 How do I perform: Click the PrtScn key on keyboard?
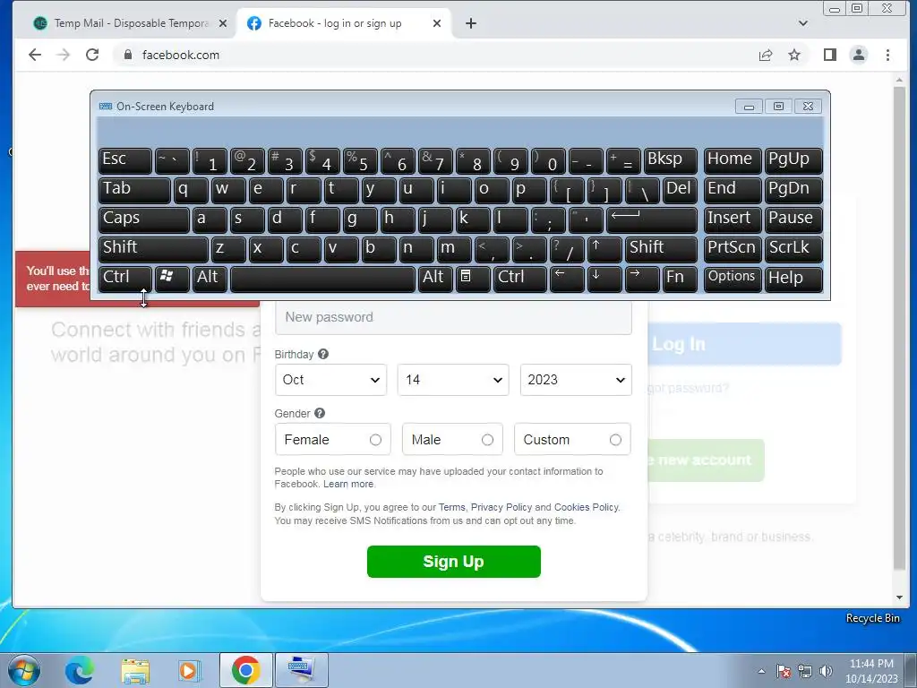tap(732, 249)
